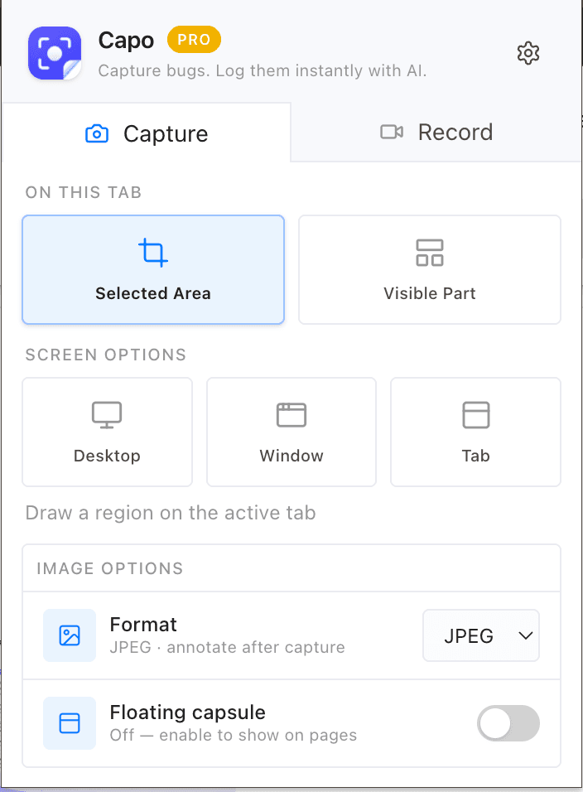Click the PRO badge
The width and height of the screenshot is (583, 792).
click(194, 40)
